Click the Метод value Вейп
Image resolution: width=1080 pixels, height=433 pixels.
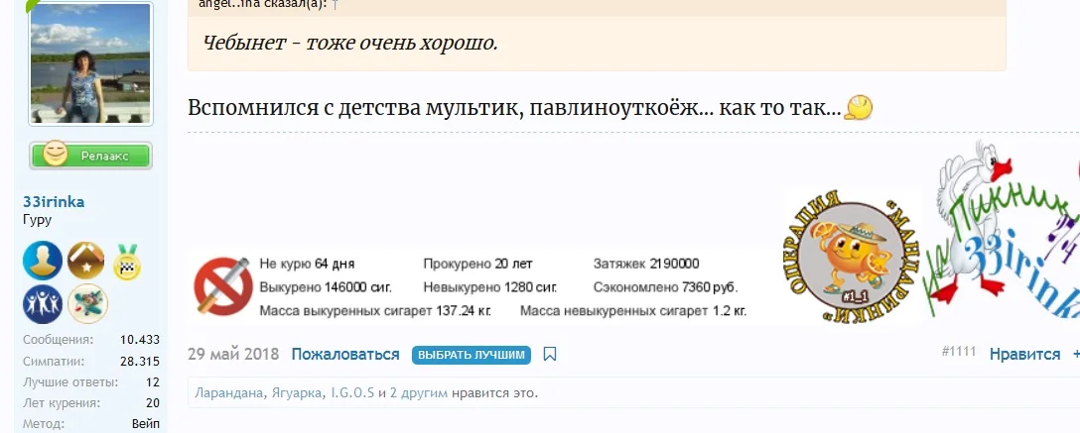point(145,423)
